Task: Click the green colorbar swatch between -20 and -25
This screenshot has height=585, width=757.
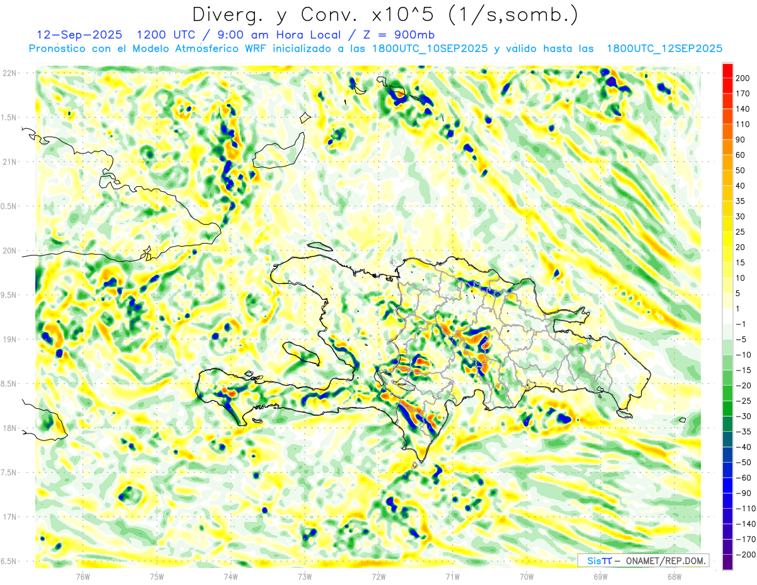Action: click(x=727, y=393)
